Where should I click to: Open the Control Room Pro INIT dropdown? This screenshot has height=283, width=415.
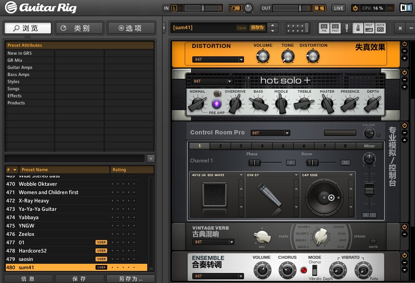(270, 133)
